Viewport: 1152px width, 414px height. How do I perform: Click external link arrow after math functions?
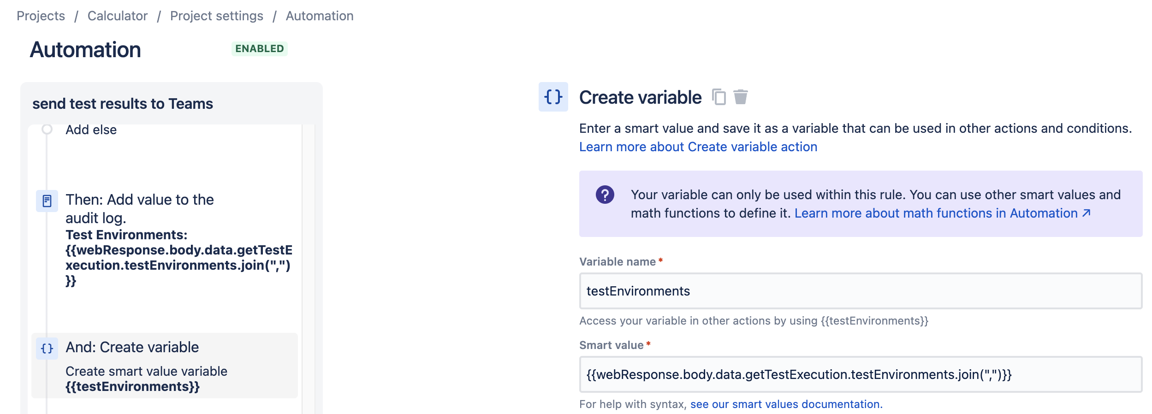pyautogui.click(x=1087, y=213)
